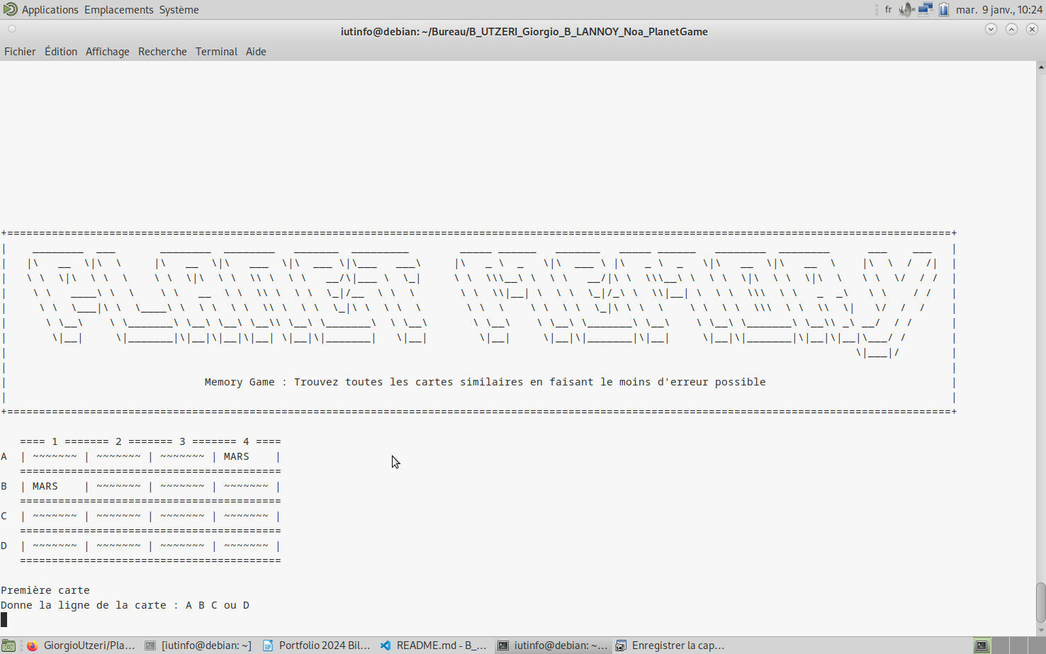Viewport: 1046px width, 654px height.
Task: Open the Édition menu
Action: point(61,52)
